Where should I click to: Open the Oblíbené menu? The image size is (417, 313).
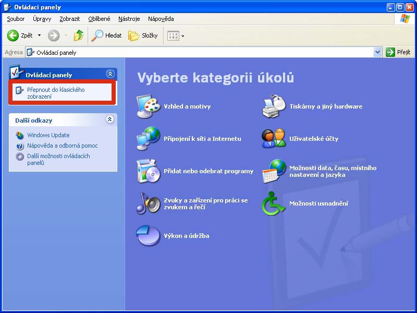coord(99,19)
